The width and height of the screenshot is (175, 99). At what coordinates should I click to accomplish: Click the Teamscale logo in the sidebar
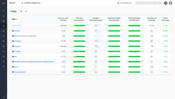(3, 3)
